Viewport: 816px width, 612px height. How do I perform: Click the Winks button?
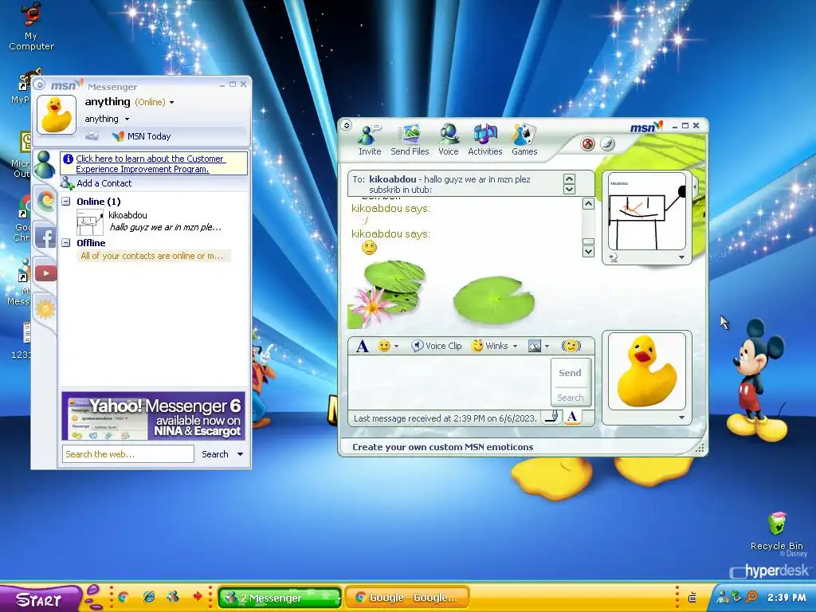coord(489,346)
